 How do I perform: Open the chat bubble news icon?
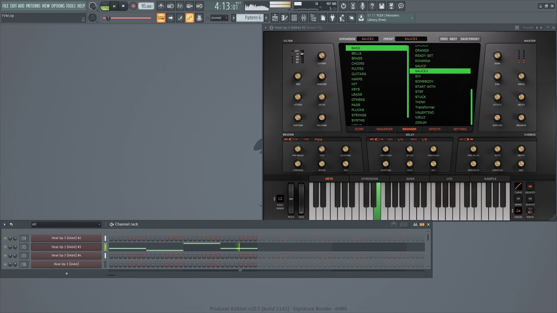pos(401,6)
